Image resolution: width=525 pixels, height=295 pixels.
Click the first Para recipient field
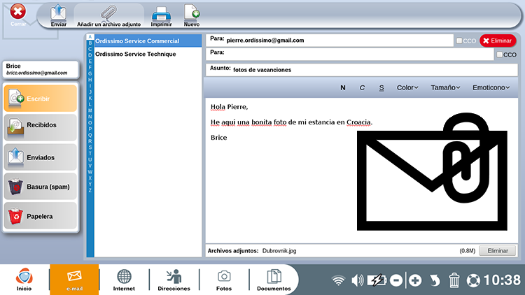(x=330, y=41)
